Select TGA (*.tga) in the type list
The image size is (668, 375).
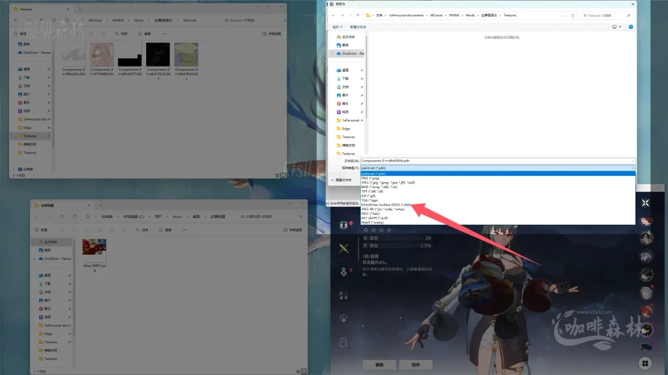370,200
